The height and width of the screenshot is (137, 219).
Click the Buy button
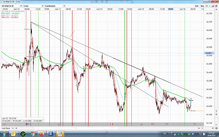[x=202, y=6]
